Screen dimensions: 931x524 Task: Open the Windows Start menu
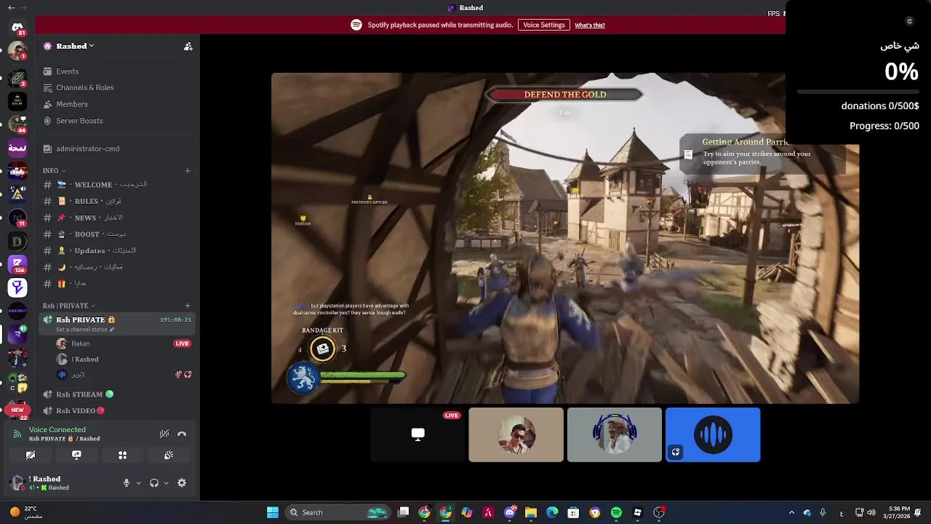(273, 512)
